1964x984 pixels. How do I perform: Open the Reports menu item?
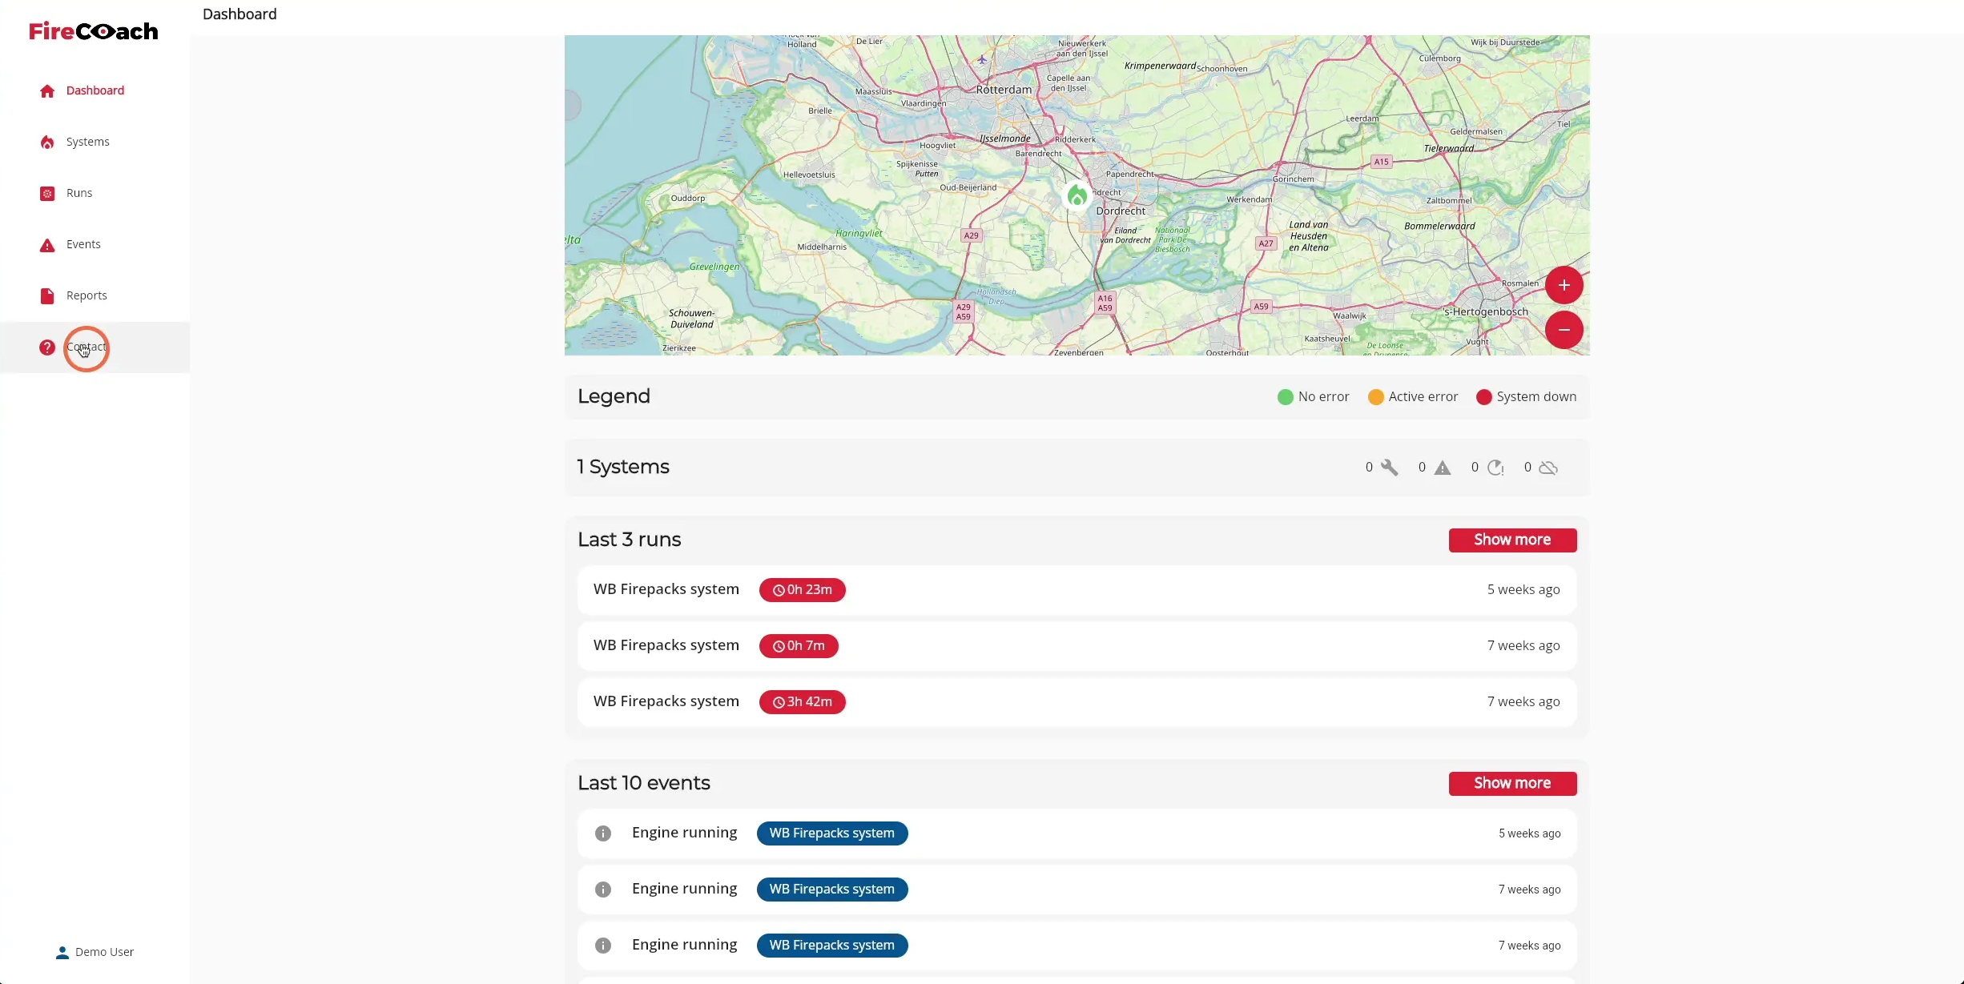coord(95,295)
